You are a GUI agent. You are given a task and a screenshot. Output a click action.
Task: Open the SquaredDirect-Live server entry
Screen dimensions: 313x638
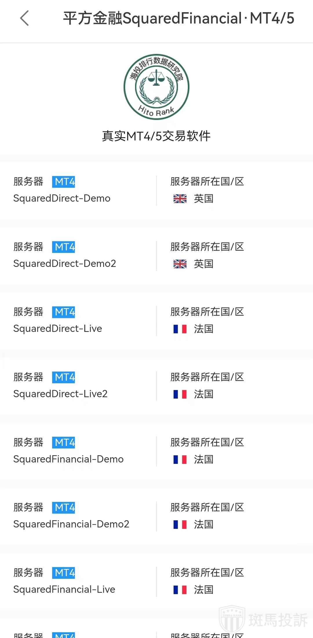coord(58,329)
